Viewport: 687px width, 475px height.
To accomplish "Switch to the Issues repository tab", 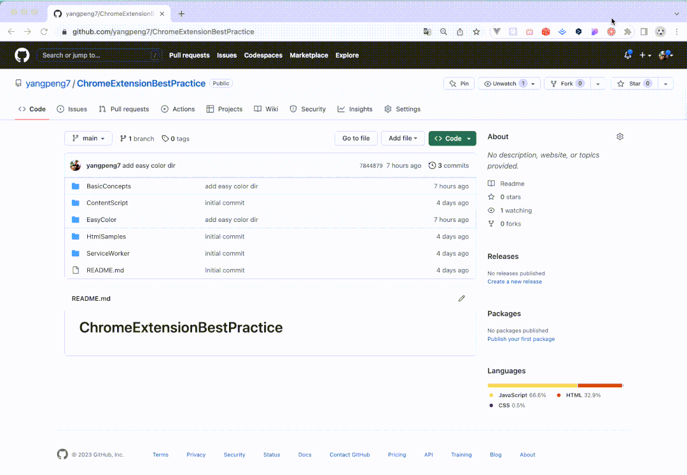I will [x=72, y=109].
